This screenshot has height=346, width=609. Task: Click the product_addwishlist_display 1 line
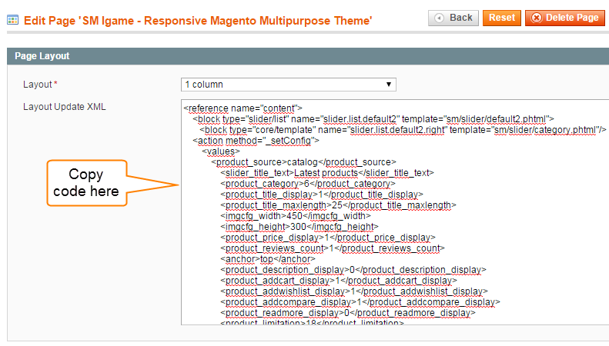click(354, 291)
